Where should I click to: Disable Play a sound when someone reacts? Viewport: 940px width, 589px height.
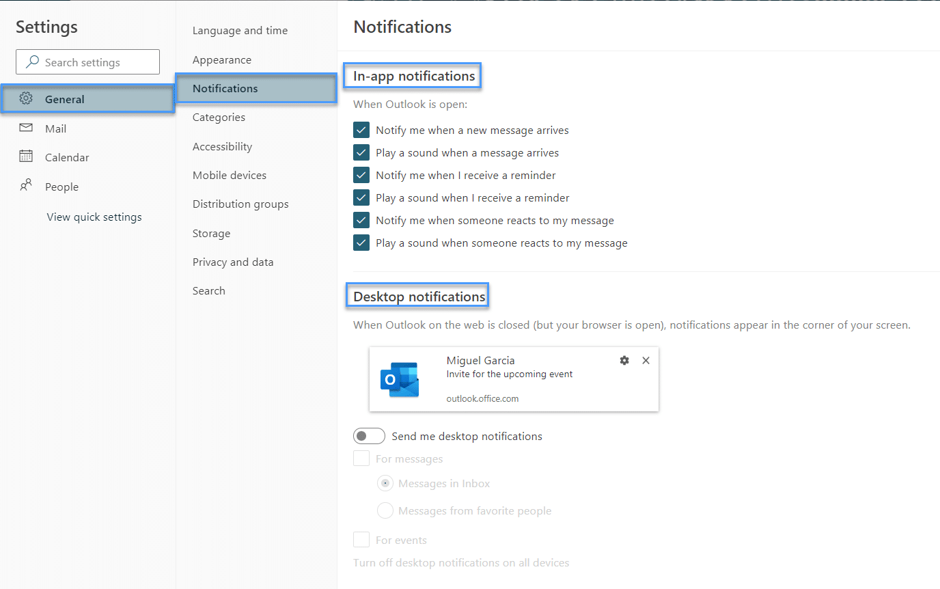[x=361, y=243]
